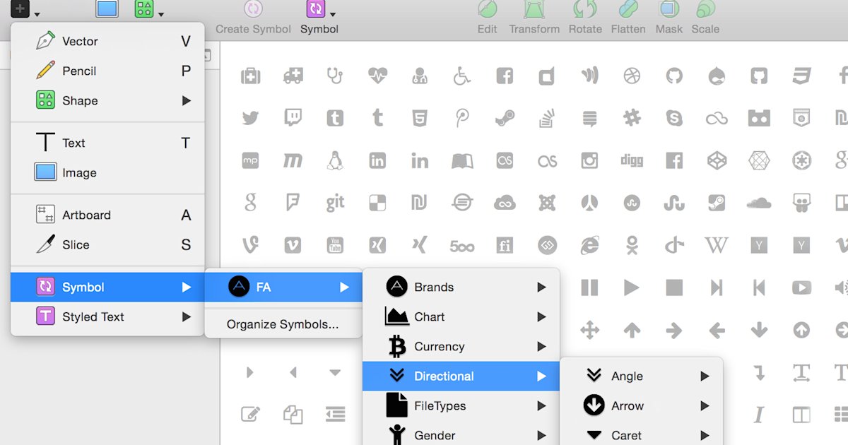Select the digg logo icon
The height and width of the screenshot is (445, 848).
[632, 160]
